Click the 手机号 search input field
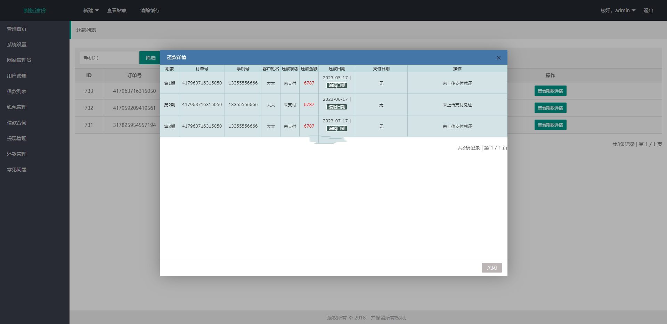667x324 pixels. pyautogui.click(x=109, y=58)
